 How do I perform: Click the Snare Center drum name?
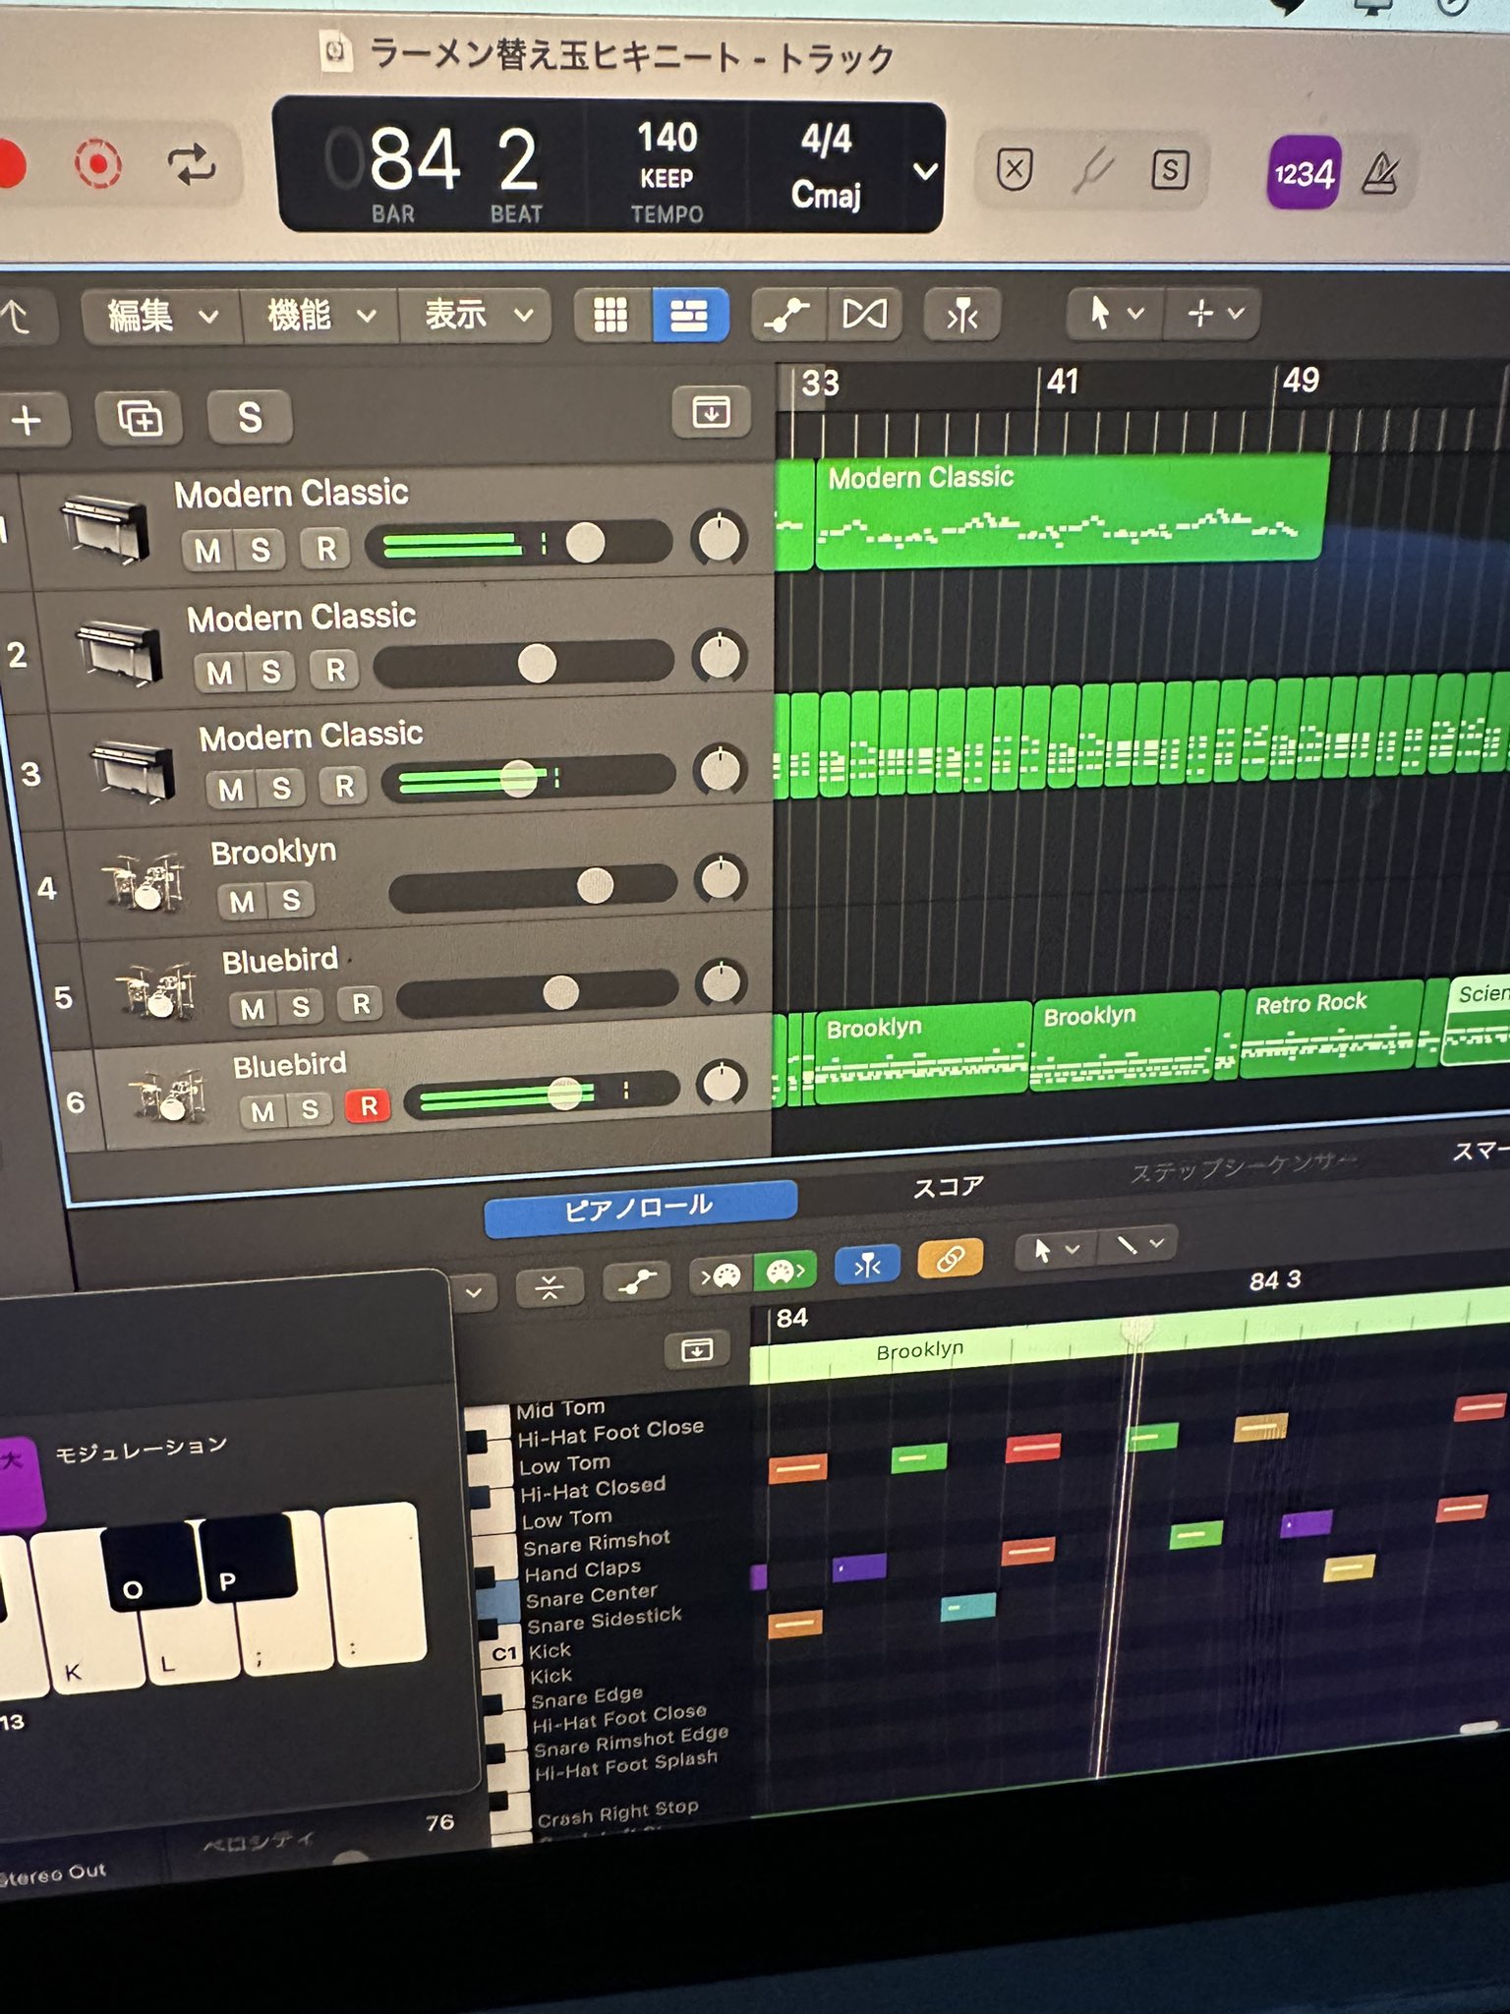592,1595
